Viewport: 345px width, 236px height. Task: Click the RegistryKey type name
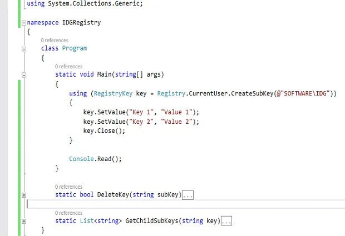point(113,93)
